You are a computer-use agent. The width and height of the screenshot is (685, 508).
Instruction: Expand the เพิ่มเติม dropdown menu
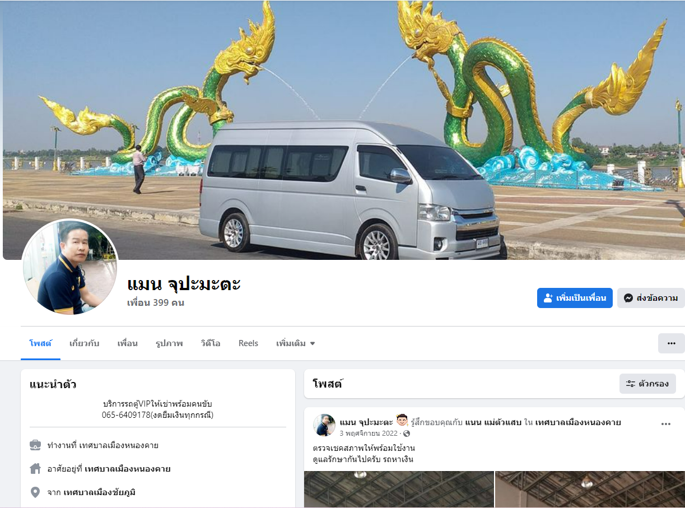point(296,343)
